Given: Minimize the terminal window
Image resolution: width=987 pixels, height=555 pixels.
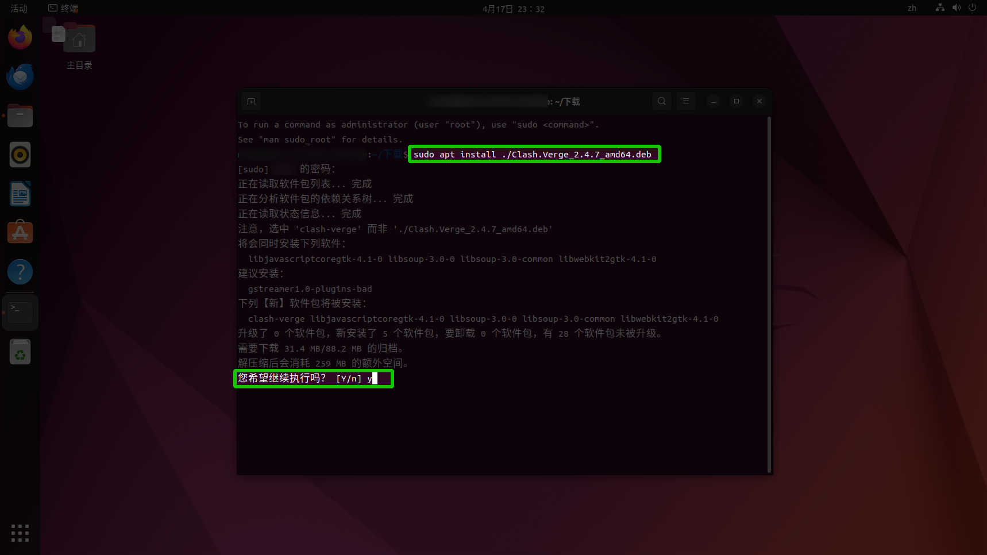Looking at the screenshot, I should click(x=714, y=101).
